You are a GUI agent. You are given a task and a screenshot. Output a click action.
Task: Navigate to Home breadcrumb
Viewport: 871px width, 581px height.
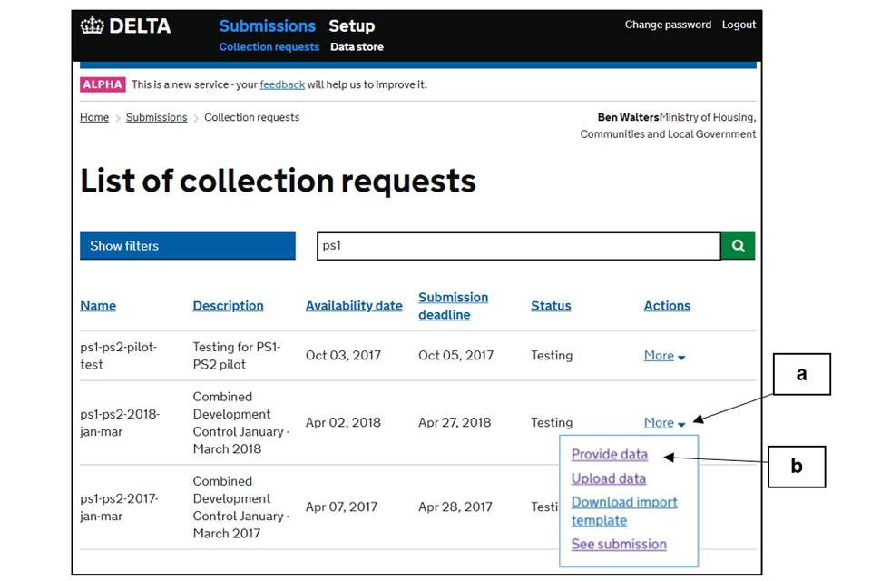94,118
